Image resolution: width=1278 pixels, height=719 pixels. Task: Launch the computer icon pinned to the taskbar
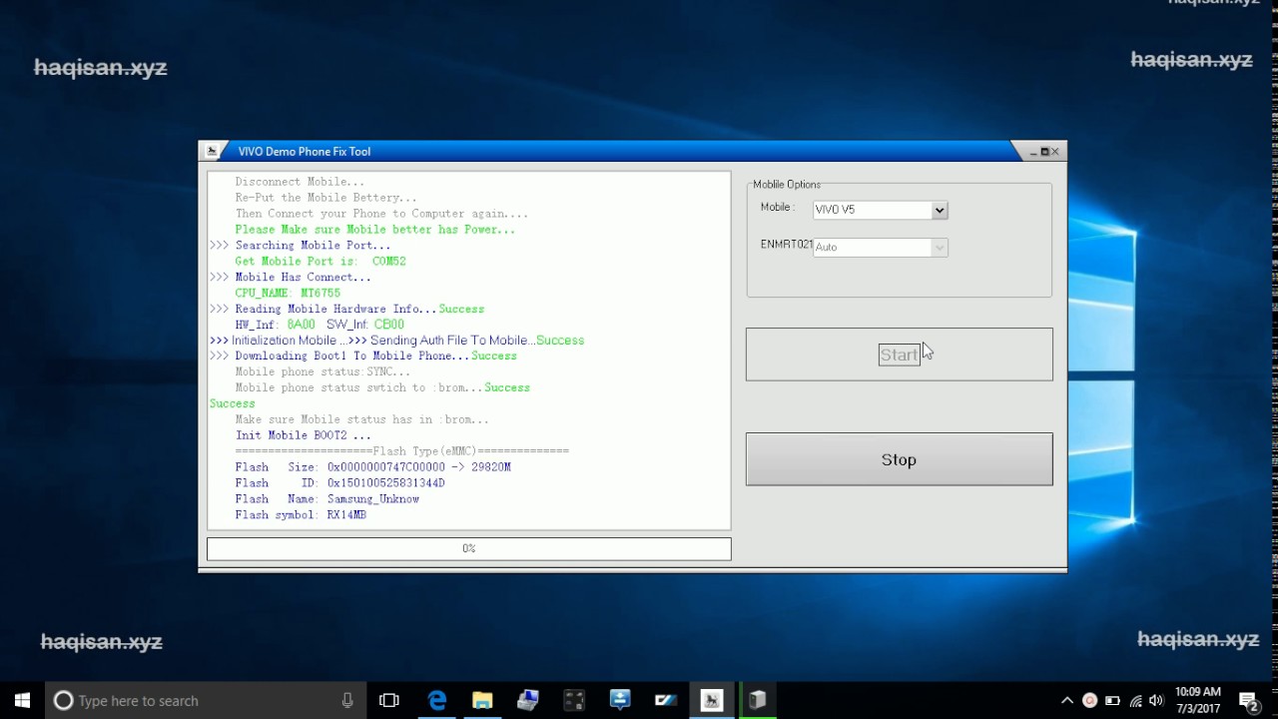point(527,700)
